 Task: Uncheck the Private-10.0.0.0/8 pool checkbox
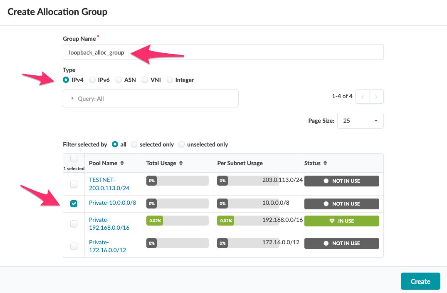coord(74,204)
